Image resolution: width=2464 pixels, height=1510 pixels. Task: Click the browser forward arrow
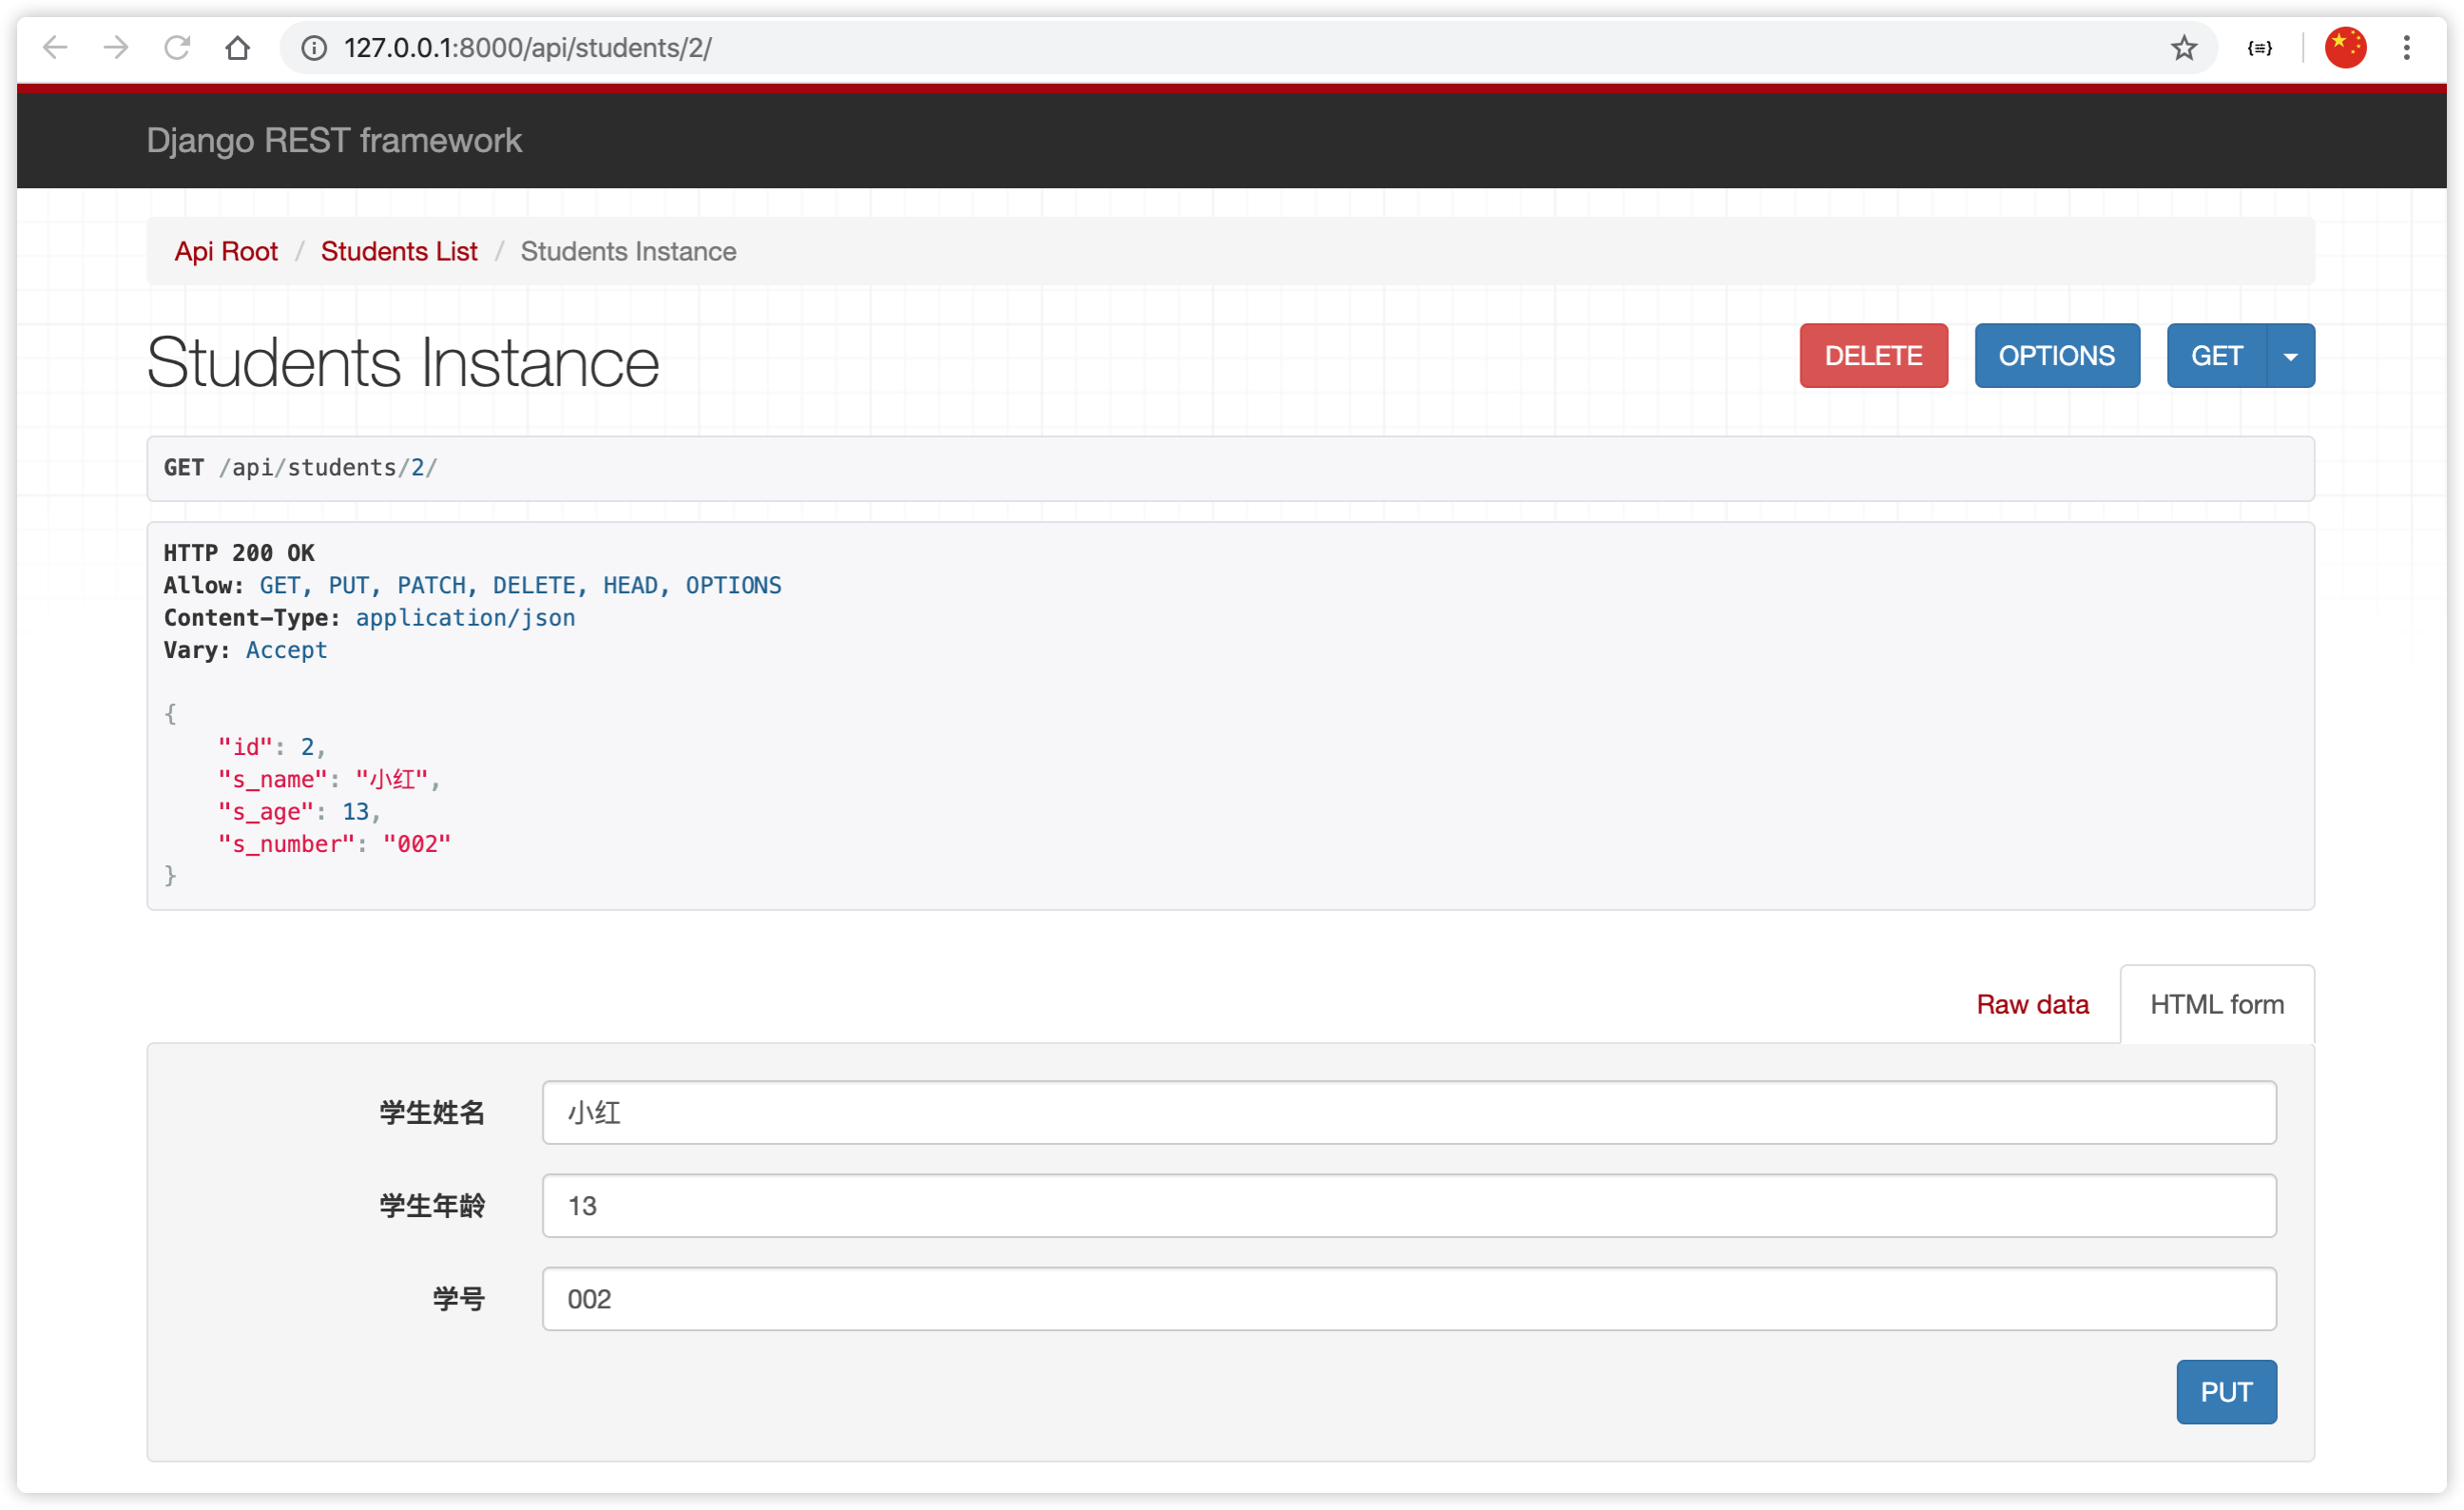[x=116, y=47]
